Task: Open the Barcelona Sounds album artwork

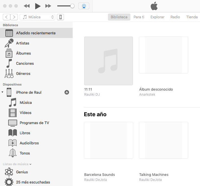Action: 108,140
